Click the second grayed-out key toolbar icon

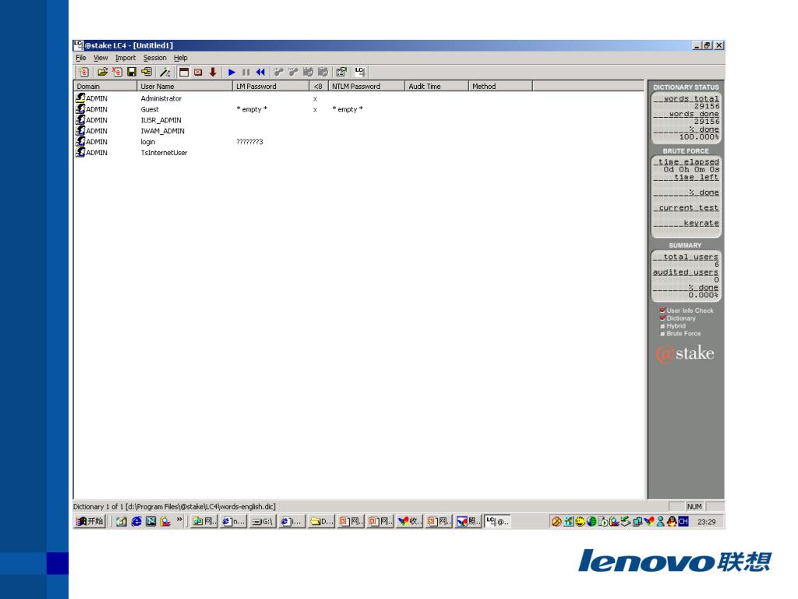pos(294,73)
